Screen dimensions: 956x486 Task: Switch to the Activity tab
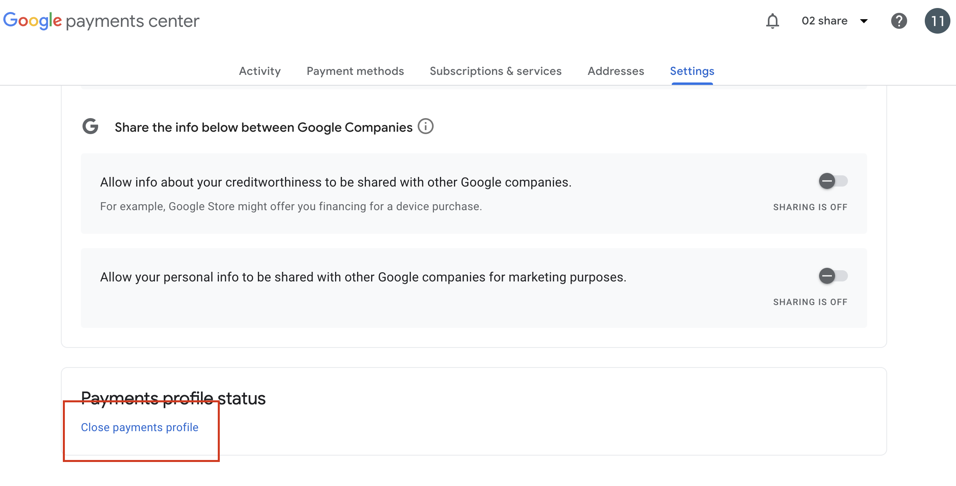(x=260, y=71)
